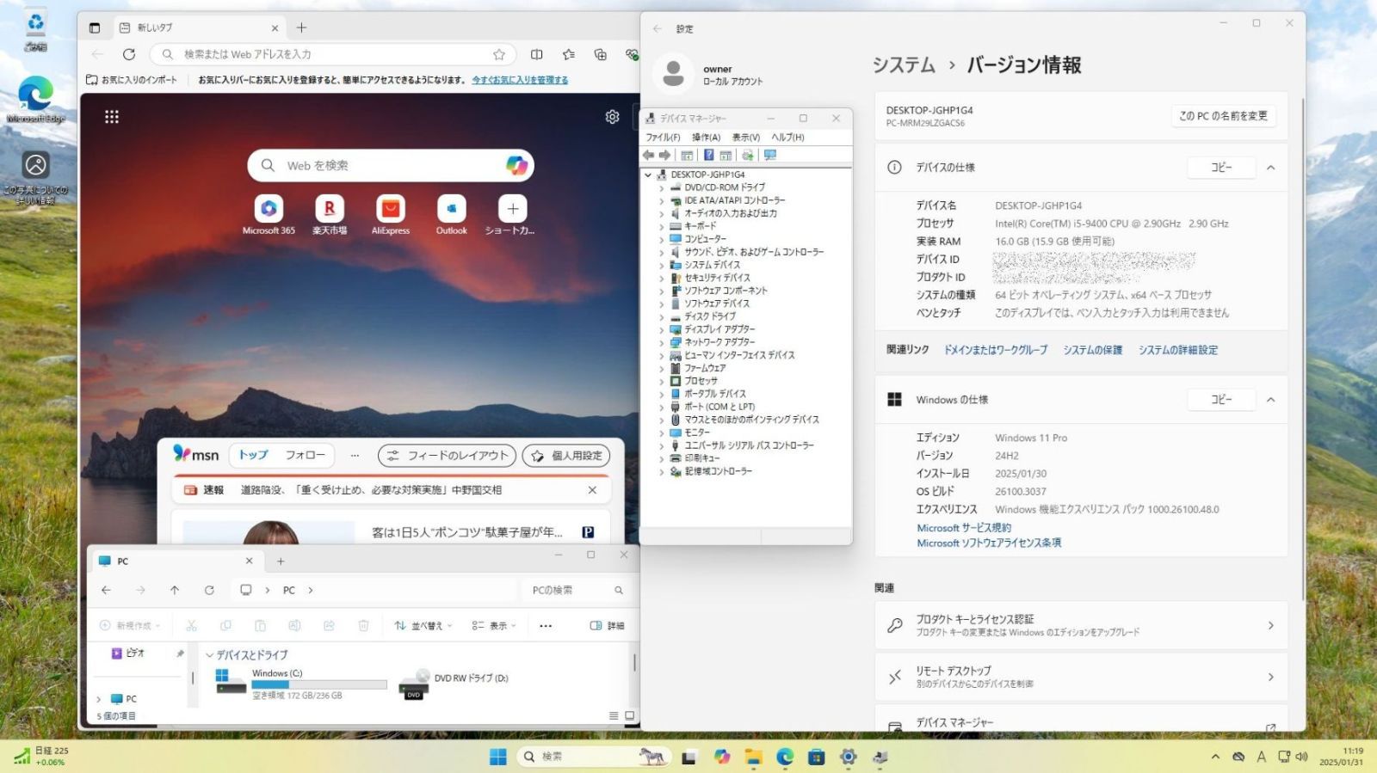Open the apps grid launcher in Edge
Viewport: 1377px width, 773px height.
112,117
